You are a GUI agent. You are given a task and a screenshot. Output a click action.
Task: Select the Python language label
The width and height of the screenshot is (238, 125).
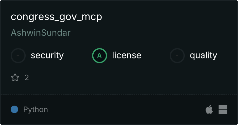pos(35,110)
